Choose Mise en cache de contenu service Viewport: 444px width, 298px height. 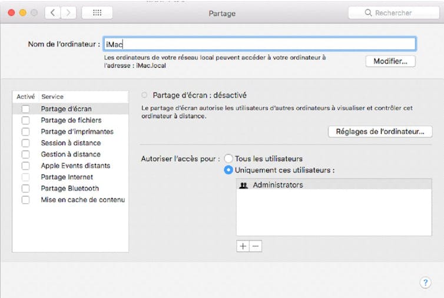[82, 200]
